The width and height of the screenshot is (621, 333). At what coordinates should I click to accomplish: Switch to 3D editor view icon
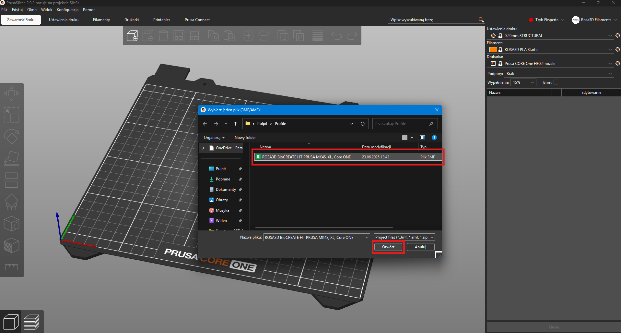pyautogui.click(x=11, y=322)
